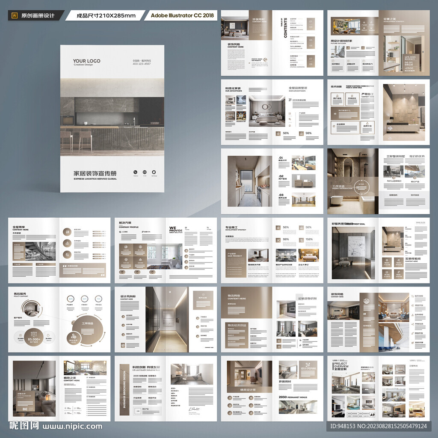Click the '05 06' page number box
Viewport: 438px width, 438px height.
311,43
